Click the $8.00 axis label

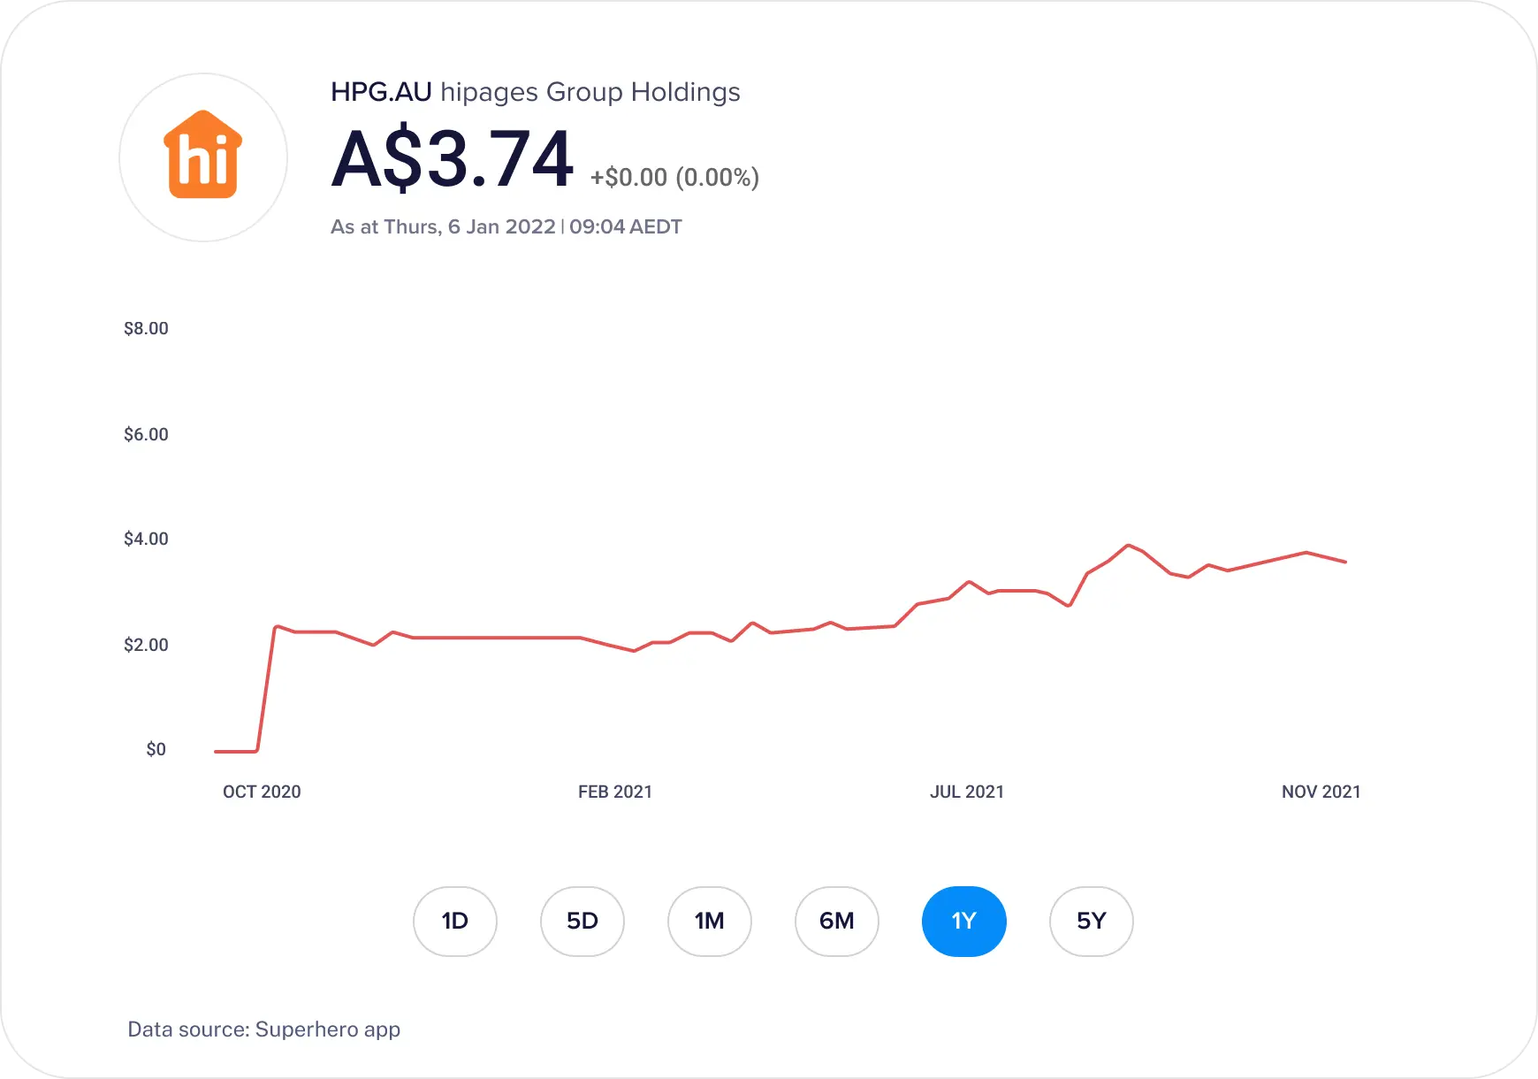146,329
